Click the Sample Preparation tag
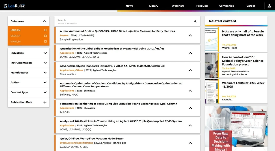275x151 pixels. (71, 39)
